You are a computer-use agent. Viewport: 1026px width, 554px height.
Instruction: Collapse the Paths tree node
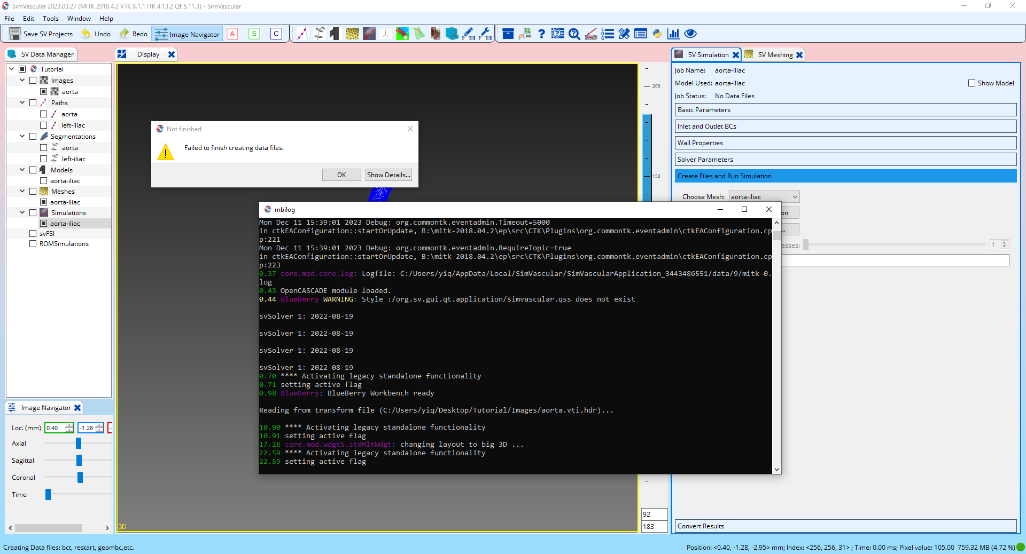tap(22, 102)
